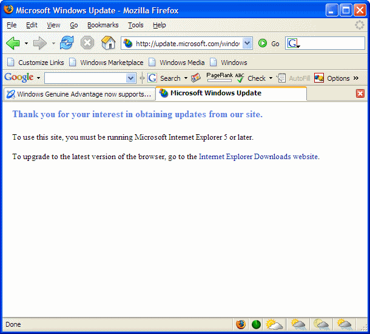Click the PageRank indicator
Image resolution: width=370 pixels, height=334 pixels.
(x=220, y=77)
